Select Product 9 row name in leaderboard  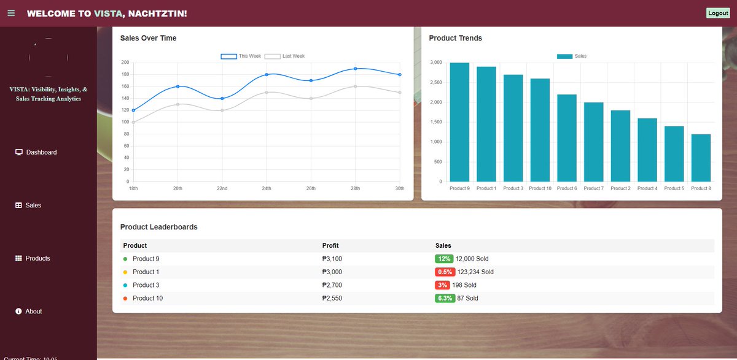tap(146, 259)
